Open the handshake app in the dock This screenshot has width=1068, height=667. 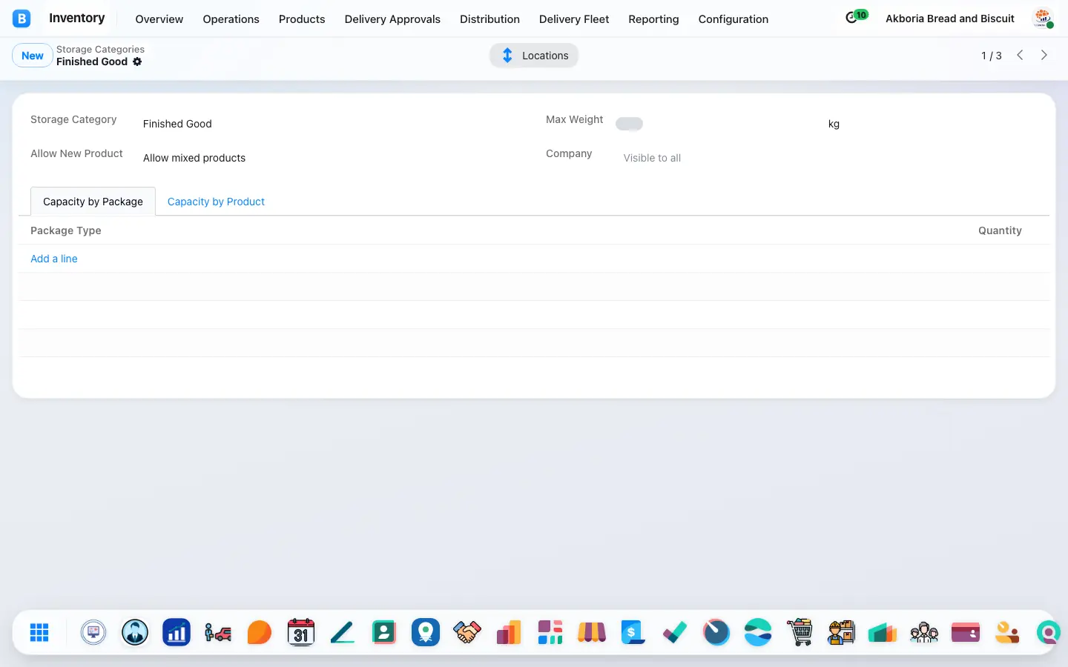pos(467,632)
